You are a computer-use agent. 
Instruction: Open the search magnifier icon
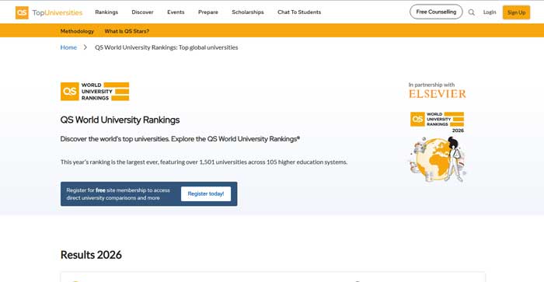click(471, 12)
